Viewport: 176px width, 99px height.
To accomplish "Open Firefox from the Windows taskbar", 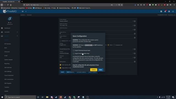I will coord(61,97).
